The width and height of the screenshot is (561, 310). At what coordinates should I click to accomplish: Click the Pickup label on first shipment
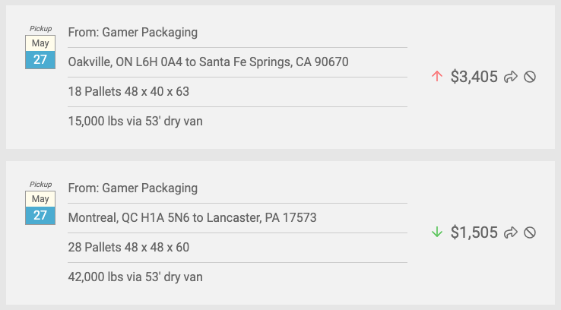pos(40,29)
